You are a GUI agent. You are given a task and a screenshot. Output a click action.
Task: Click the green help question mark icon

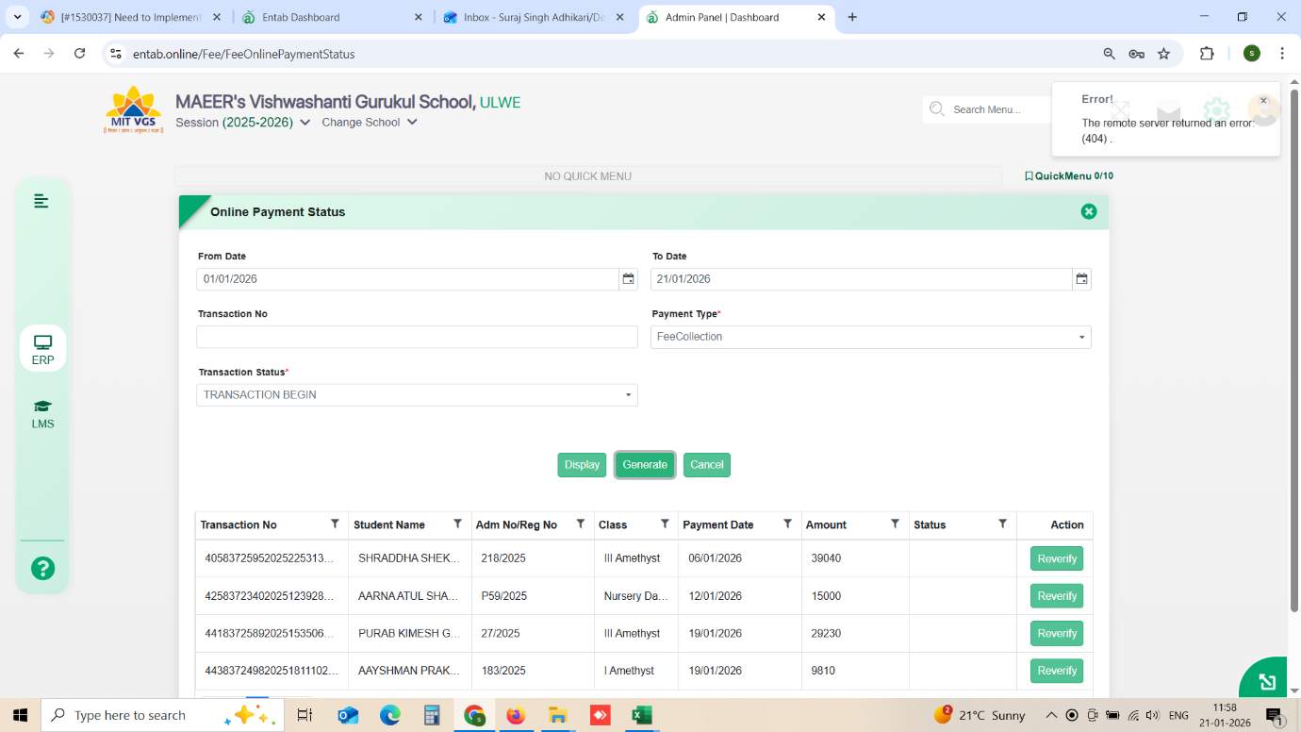42,568
